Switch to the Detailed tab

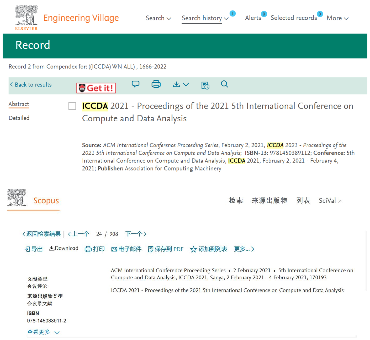(19, 118)
